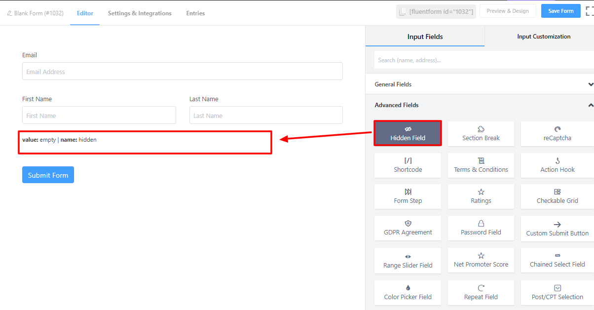Collapse the Advanced Fields section
Screen dimensions: 594x310
(590, 105)
